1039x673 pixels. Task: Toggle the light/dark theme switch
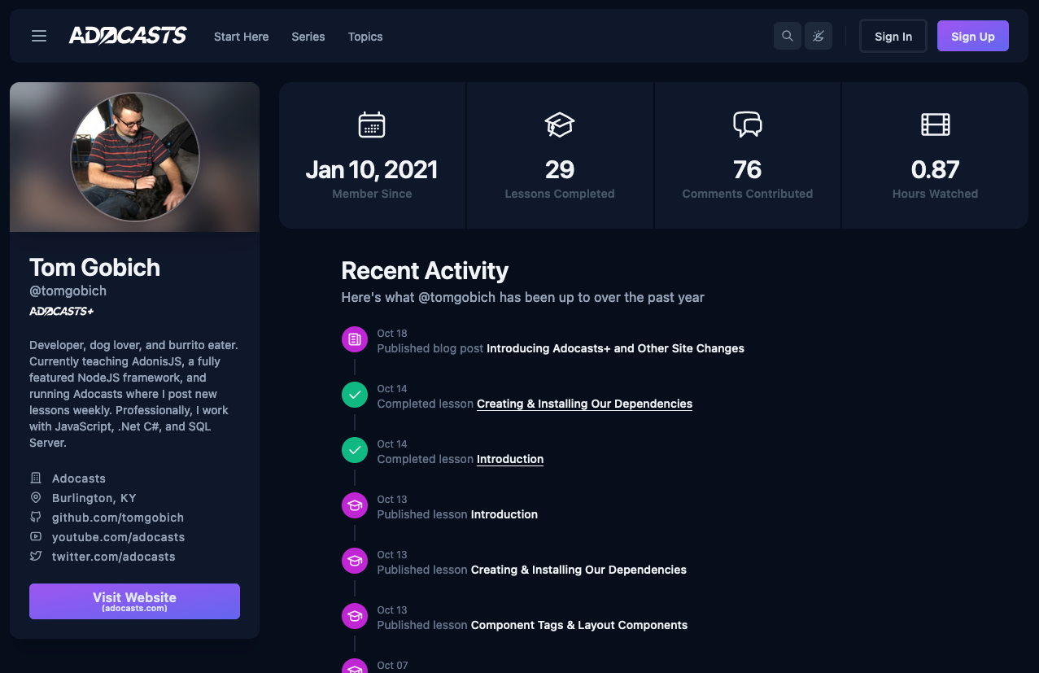(819, 36)
